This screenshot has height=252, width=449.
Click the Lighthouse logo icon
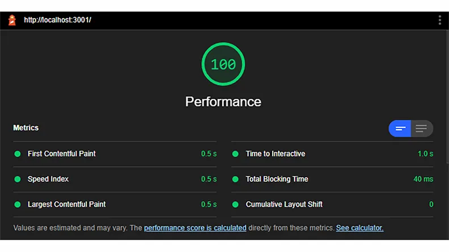pyautogui.click(x=12, y=20)
